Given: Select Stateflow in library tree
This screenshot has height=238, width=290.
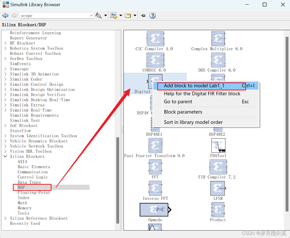Looking at the screenshot, I should pyautogui.click(x=20, y=131).
